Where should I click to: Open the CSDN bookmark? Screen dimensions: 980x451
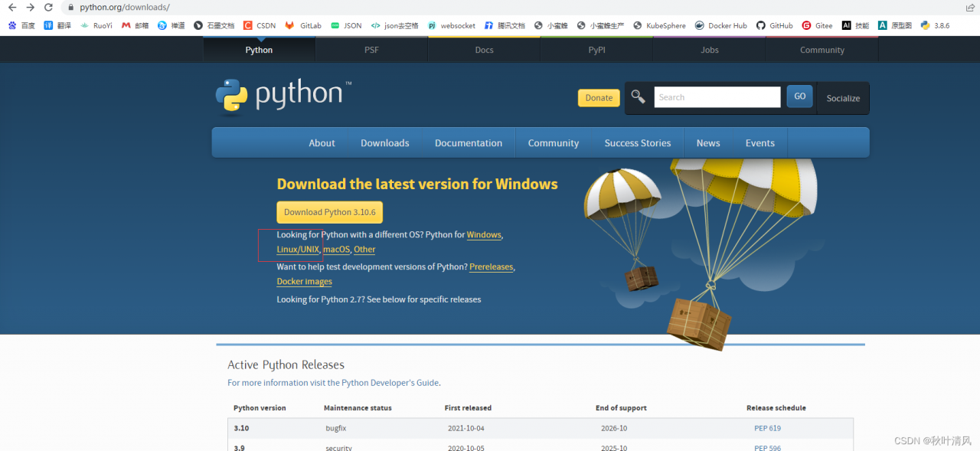(260, 25)
